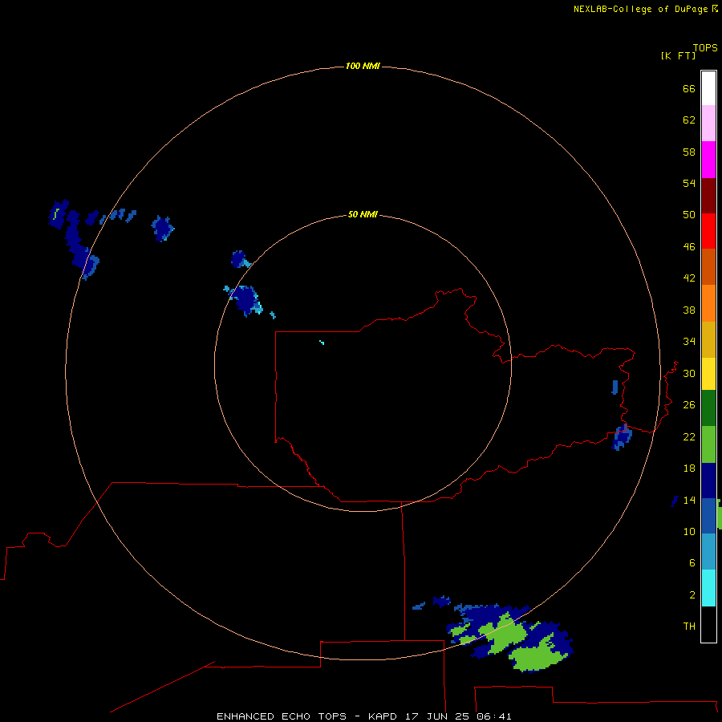
Task: Click the '30' legend value
Action: click(689, 373)
